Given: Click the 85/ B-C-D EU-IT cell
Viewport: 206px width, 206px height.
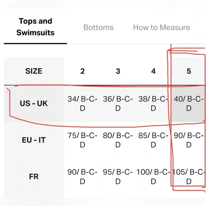Looking at the screenshot, I should [x=153, y=140].
